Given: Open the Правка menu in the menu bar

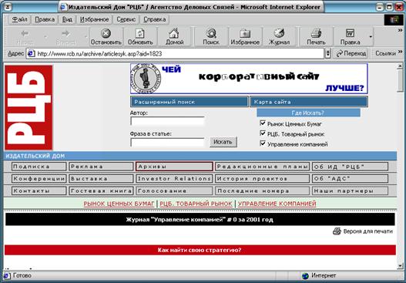Looking at the screenshot, I should tap(45, 19).
